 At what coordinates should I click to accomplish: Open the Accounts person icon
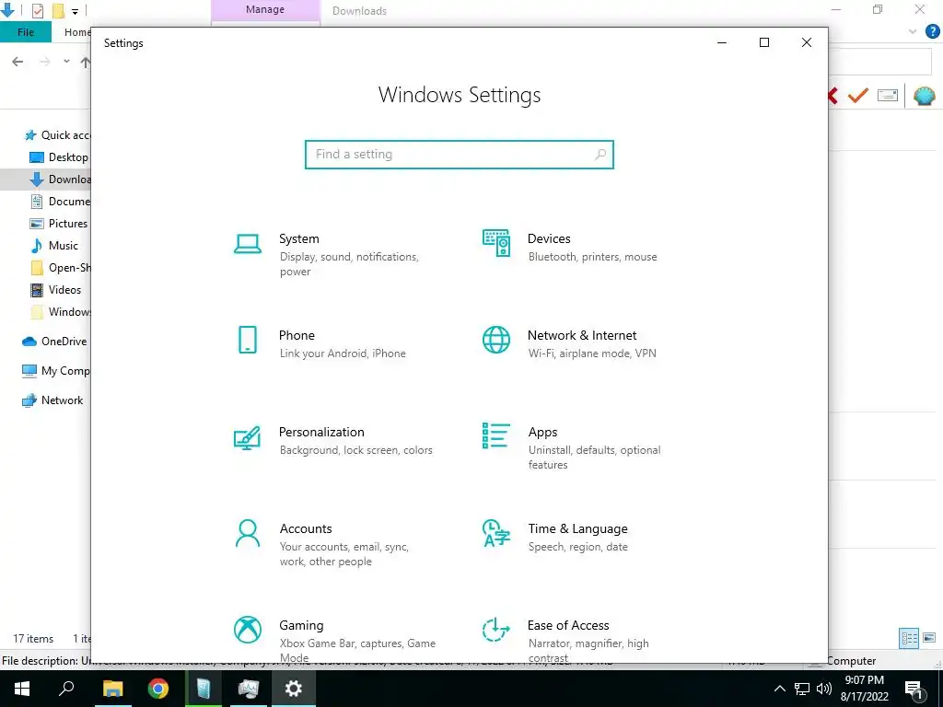pyautogui.click(x=247, y=533)
